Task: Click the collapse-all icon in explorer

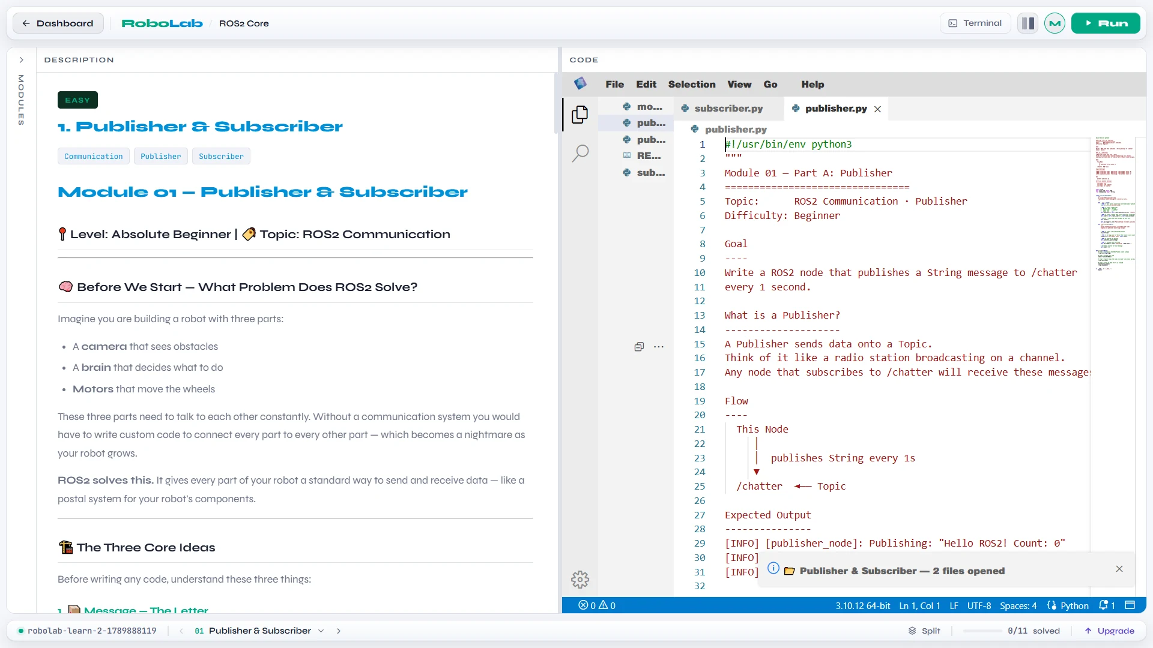Action: [x=639, y=347]
